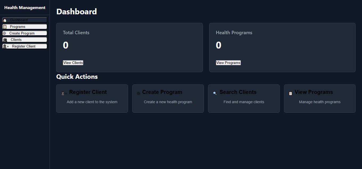362x169 pixels.
Task: Open the Register Client quick action card title
Action: click(x=88, y=92)
